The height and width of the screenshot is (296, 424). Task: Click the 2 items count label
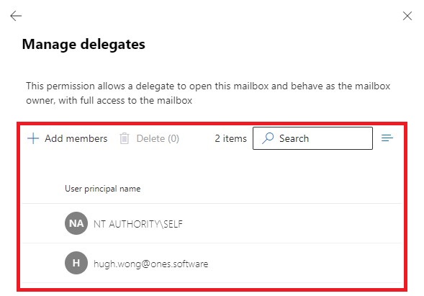230,138
